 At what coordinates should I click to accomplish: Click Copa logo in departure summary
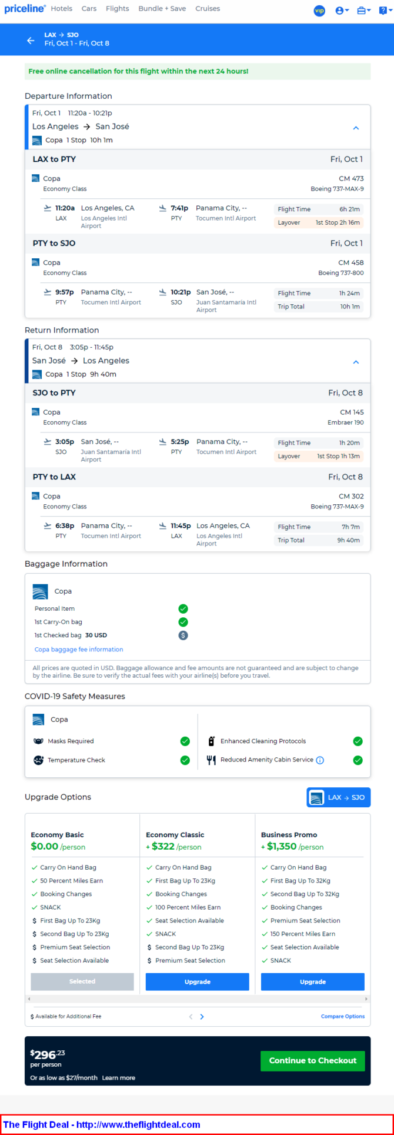pos(37,141)
